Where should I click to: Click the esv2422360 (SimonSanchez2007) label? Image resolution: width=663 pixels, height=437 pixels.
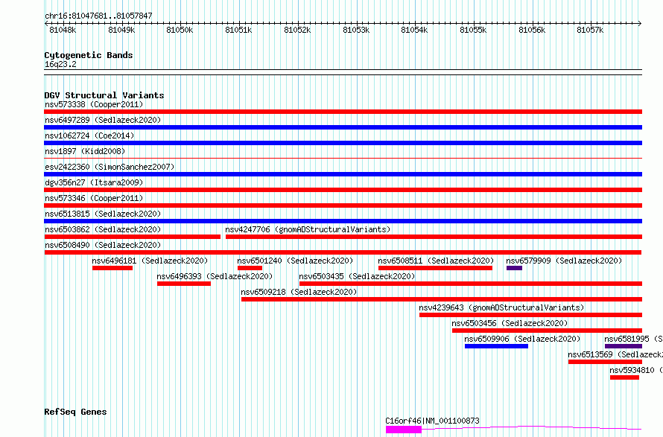[x=110, y=167]
